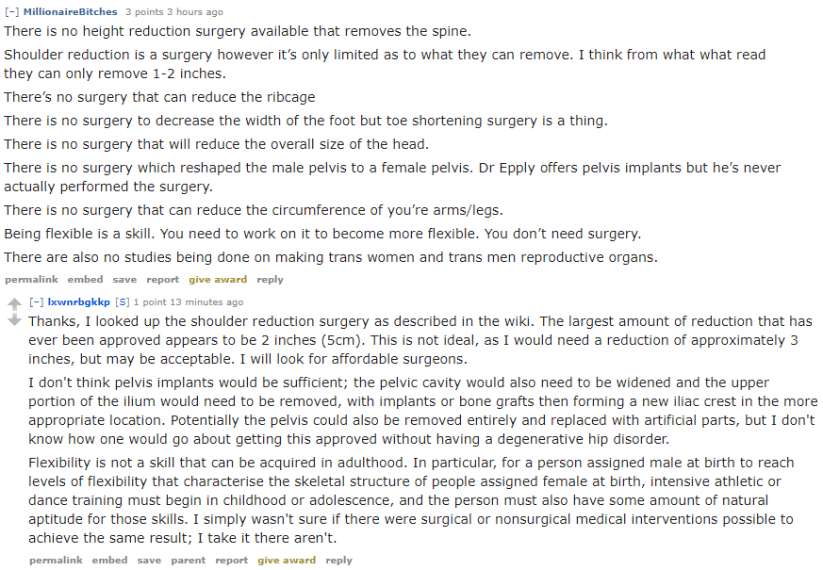Collapse the MillionaireBitches comment
The width and height of the screenshot is (823, 570).
pos(11,12)
